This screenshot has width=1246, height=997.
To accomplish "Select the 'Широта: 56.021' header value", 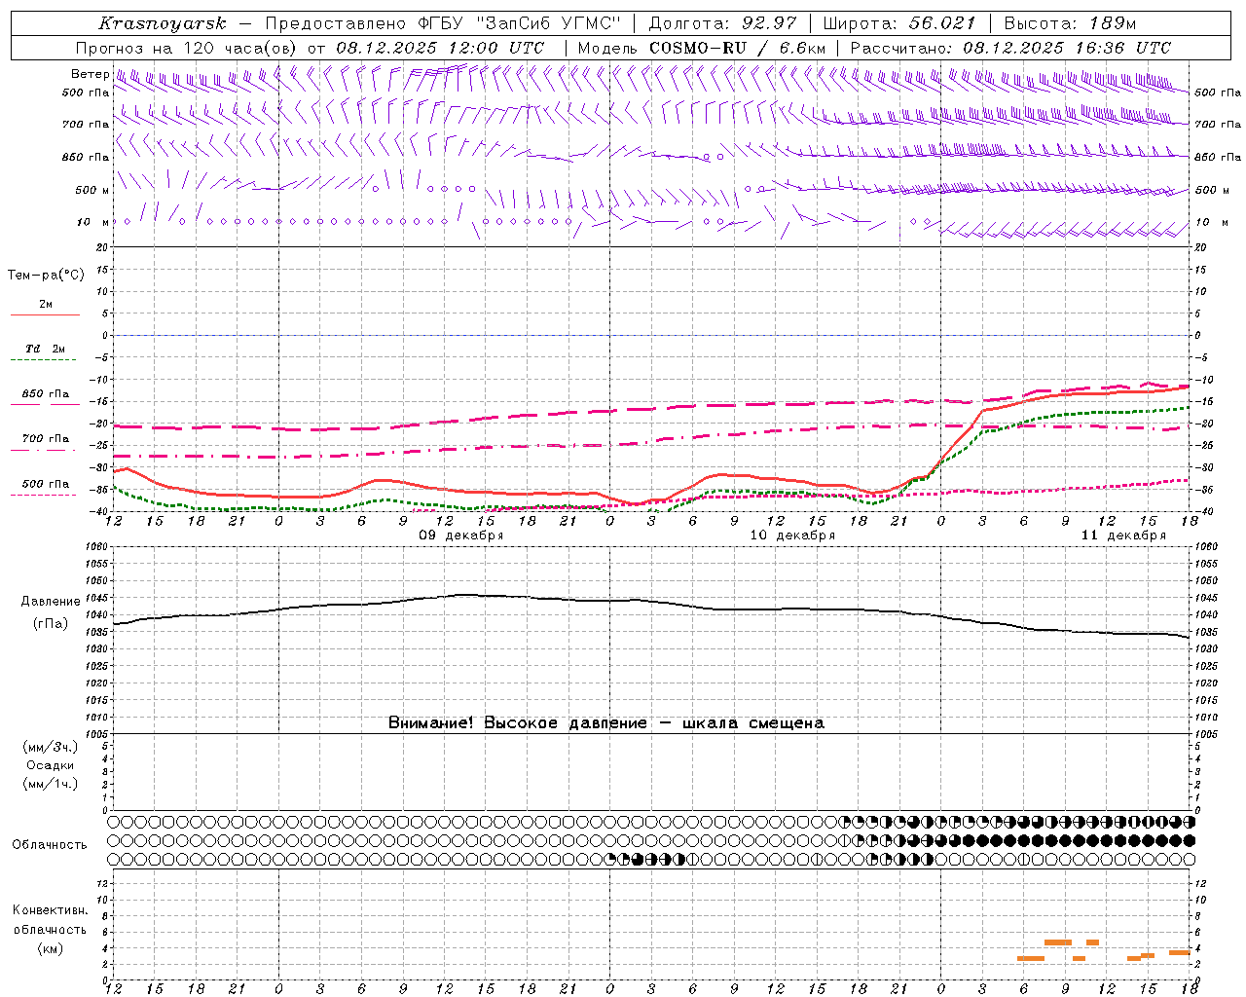I will point(898,23).
